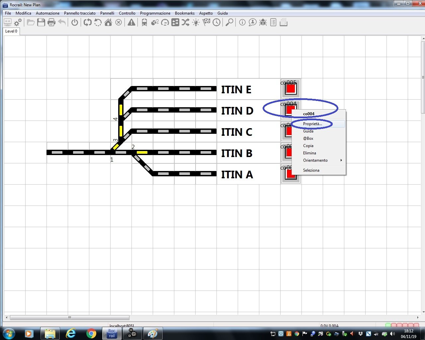
Task: Open the locomotive icon in toolbar
Action: (x=144, y=23)
